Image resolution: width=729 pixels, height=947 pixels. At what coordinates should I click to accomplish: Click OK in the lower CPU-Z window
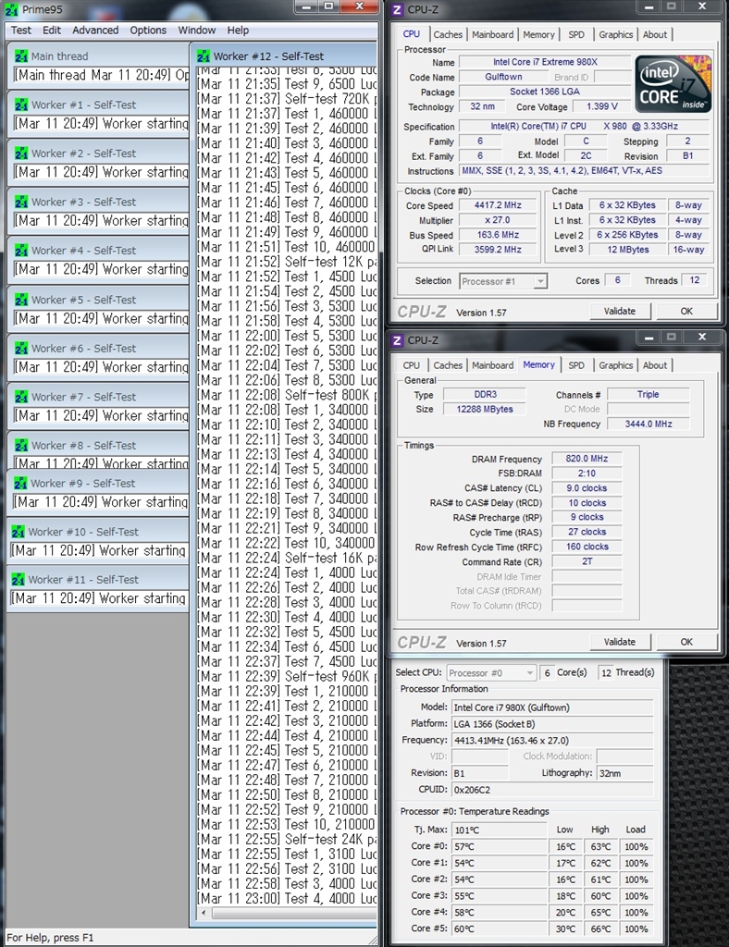(x=686, y=642)
